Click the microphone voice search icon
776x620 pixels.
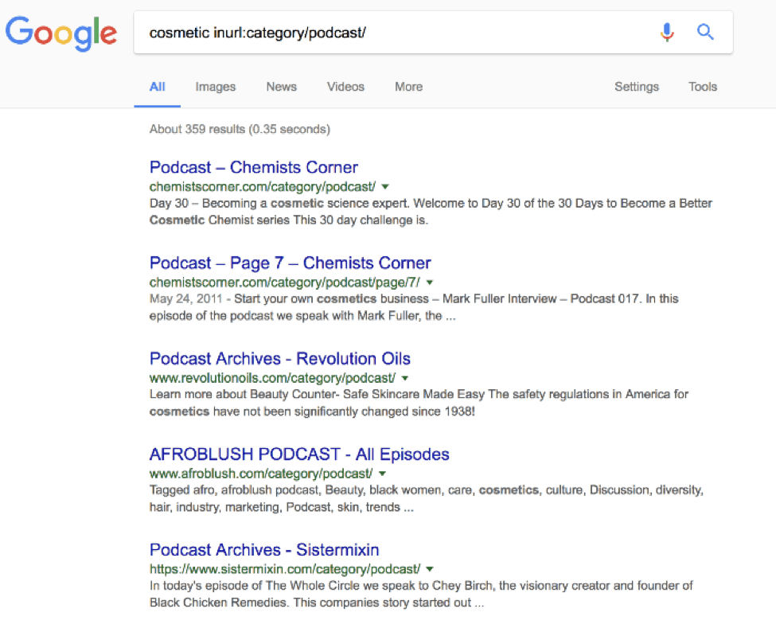coord(667,33)
